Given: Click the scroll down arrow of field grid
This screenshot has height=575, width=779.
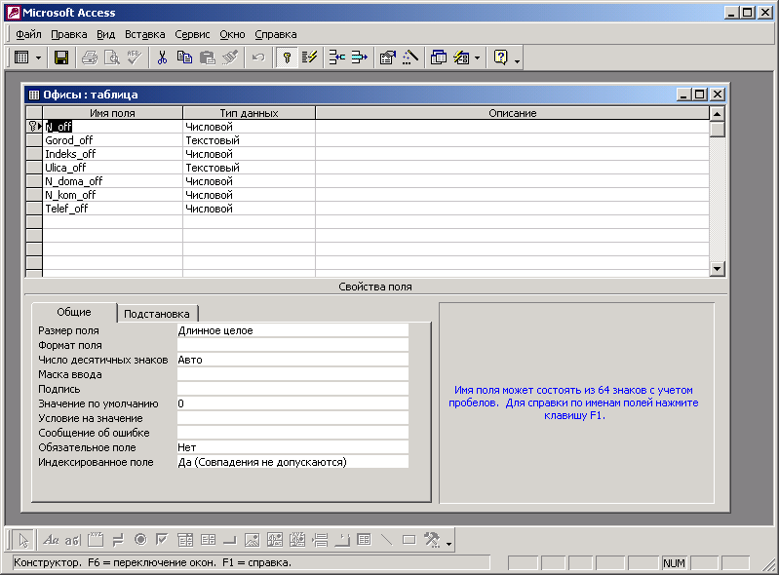Looking at the screenshot, I should coord(717,269).
